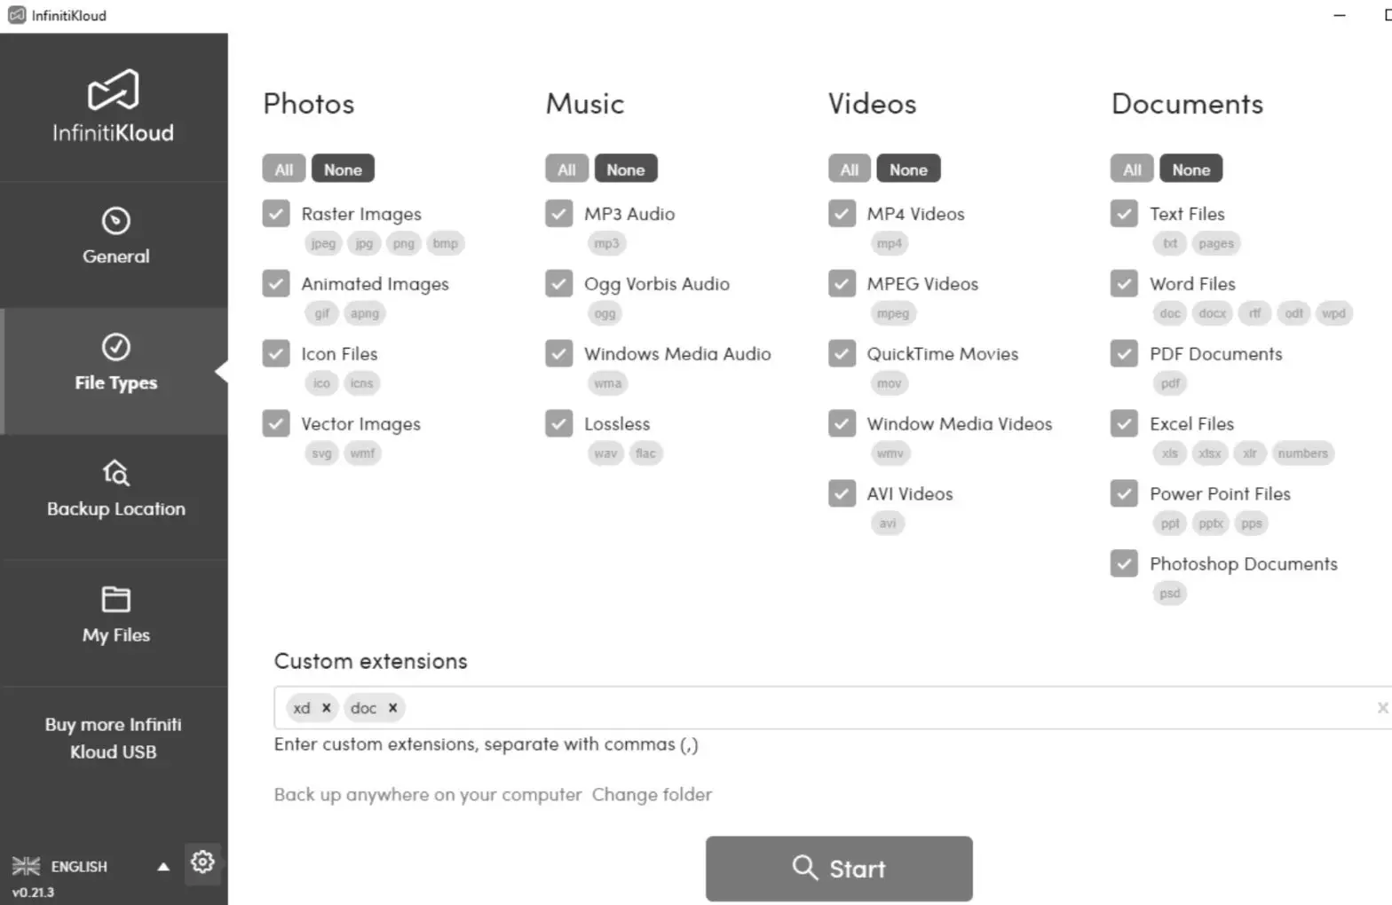Uncheck the Raster Images checkbox
1392x905 pixels.
click(276, 214)
